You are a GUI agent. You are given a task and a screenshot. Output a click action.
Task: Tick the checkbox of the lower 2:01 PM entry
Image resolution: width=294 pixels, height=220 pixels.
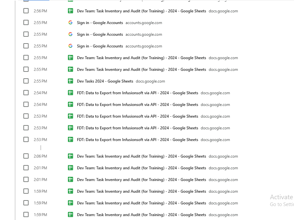click(x=26, y=180)
